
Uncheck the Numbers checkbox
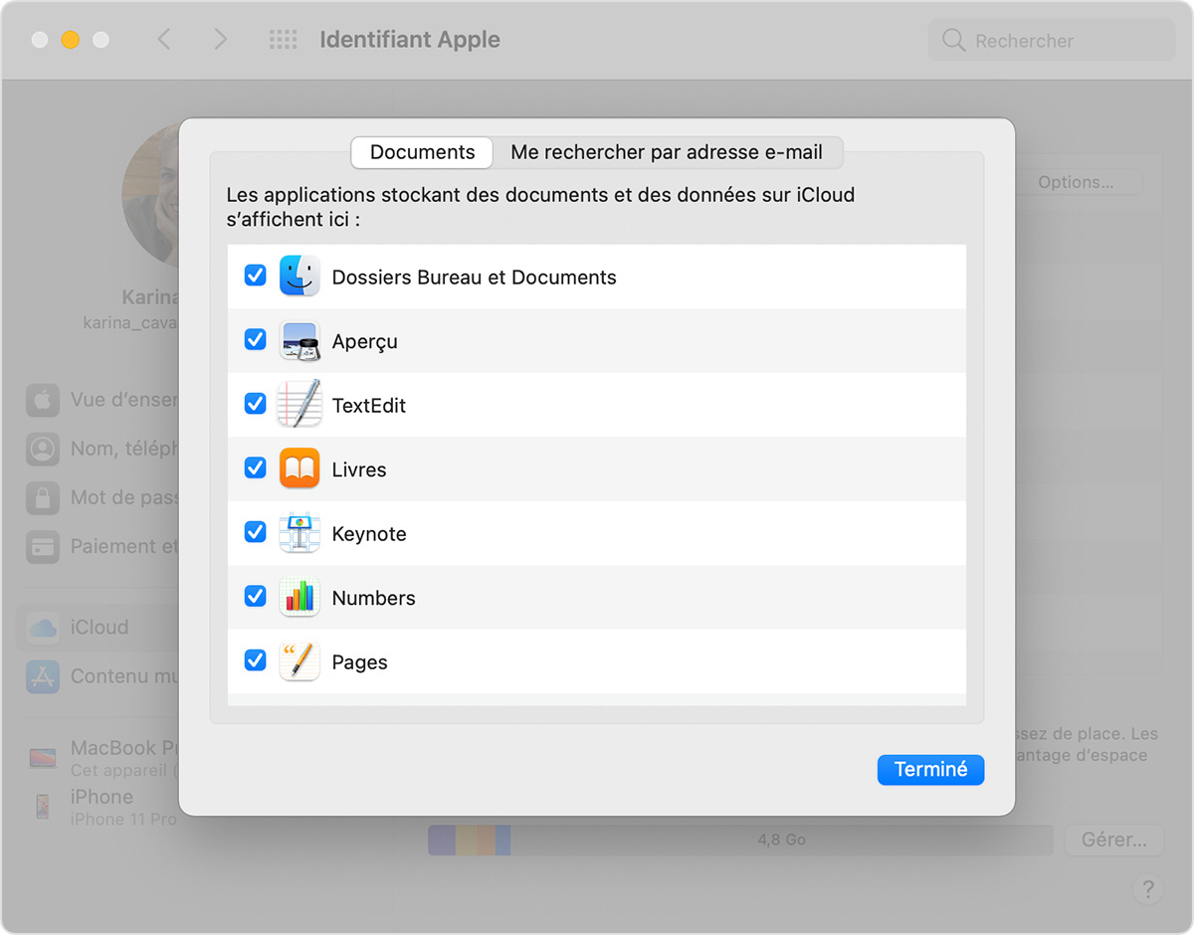coord(256,597)
